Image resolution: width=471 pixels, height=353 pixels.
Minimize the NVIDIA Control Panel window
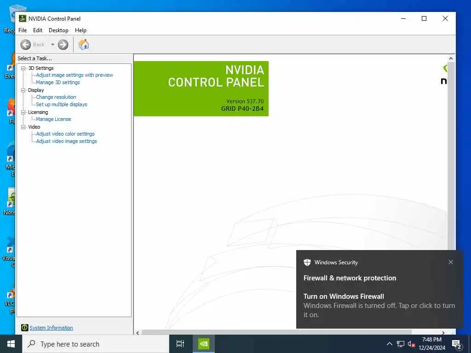click(x=403, y=18)
